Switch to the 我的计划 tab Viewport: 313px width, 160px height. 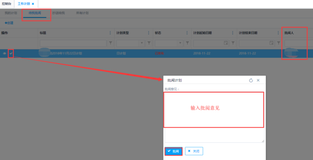tap(11, 13)
